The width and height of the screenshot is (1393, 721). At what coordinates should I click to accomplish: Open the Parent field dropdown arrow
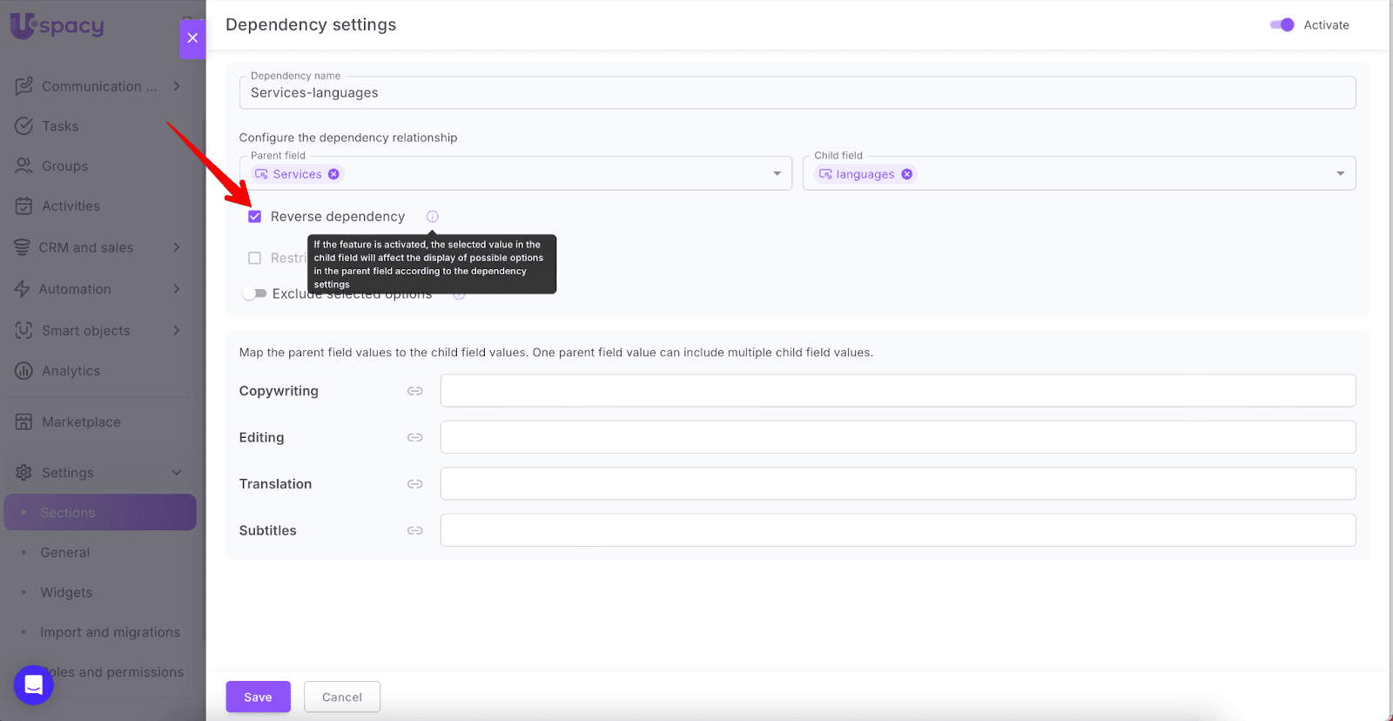[777, 173]
